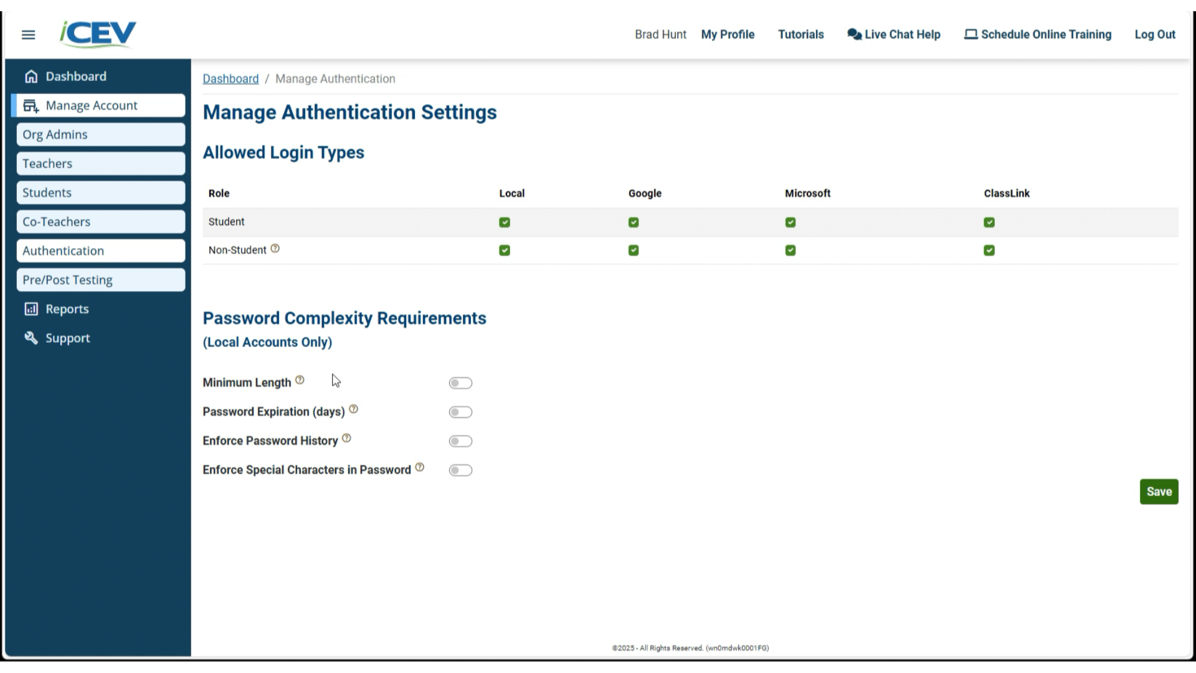The image size is (1196, 673).
Task: Enable the Minimum Length toggle
Action: 460,383
